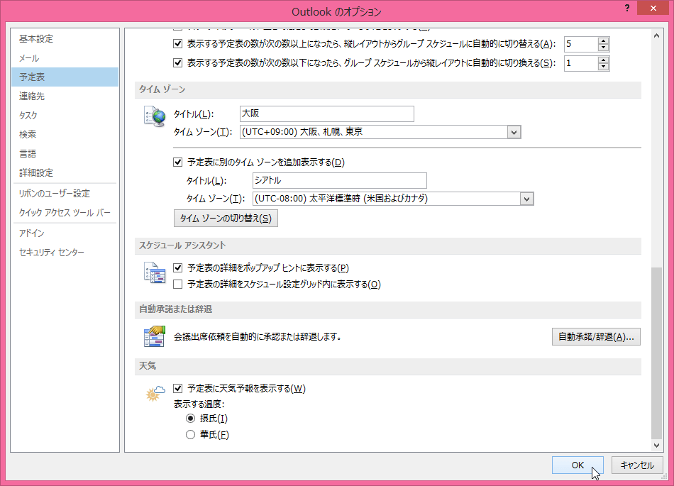Click the タイム ゾーンの切り替え button
This screenshot has height=486, width=674.
(x=226, y=219)
